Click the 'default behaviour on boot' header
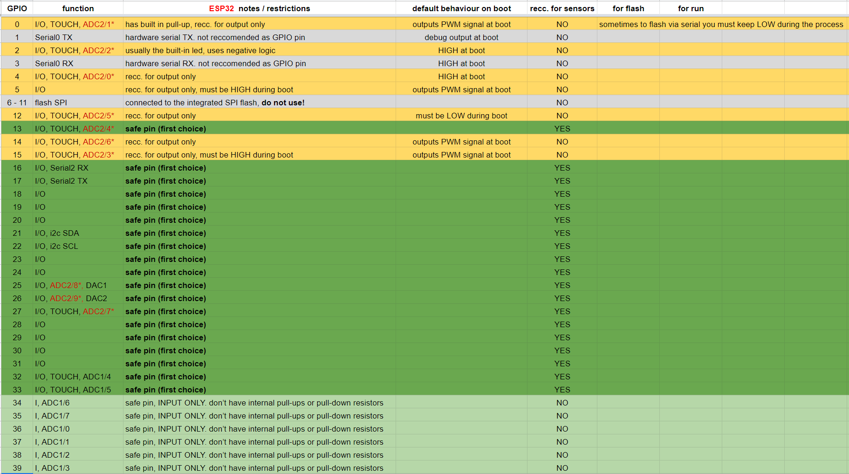Image resolution: width=849 pixels, height=474 pixels. click(x=461, y=8)
